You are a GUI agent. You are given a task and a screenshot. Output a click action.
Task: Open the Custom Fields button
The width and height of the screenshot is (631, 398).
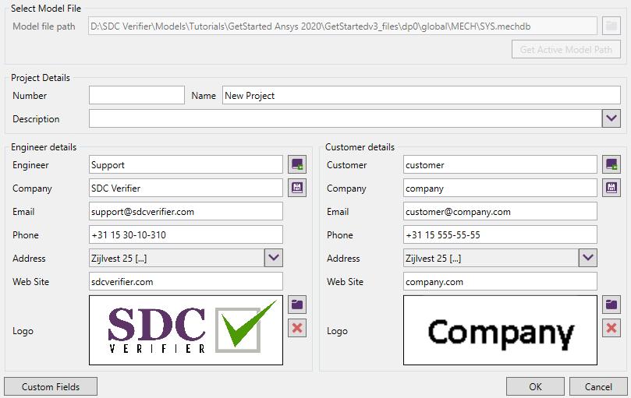click(x=51, y=386)
